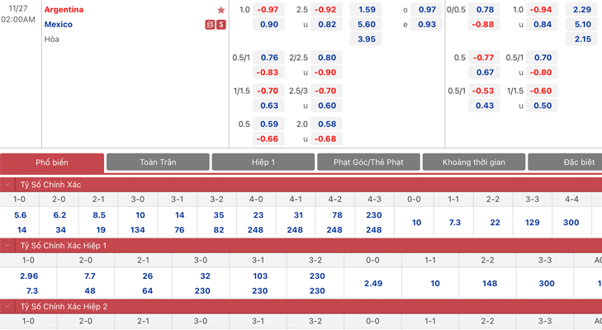Select over 2.5 odds -0.92
This screenshot has width=602, height=330.
pos(326,10)
